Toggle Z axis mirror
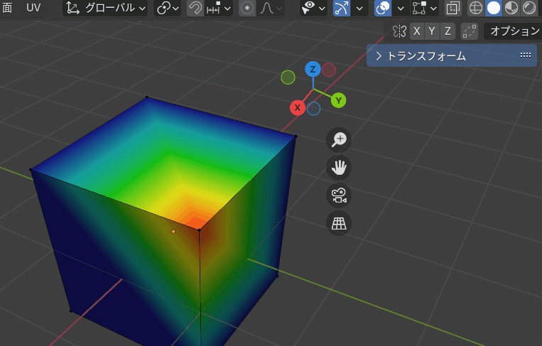 coord(448,31)
